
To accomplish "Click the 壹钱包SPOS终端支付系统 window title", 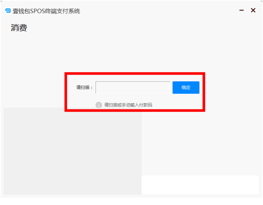I will (46, 11).
